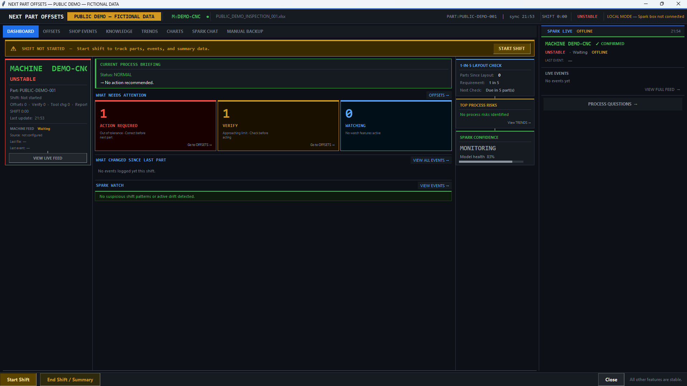The image size is (687, 386).
Task: Open VIEW ALL EVENTS link
Action: point(431,160)
